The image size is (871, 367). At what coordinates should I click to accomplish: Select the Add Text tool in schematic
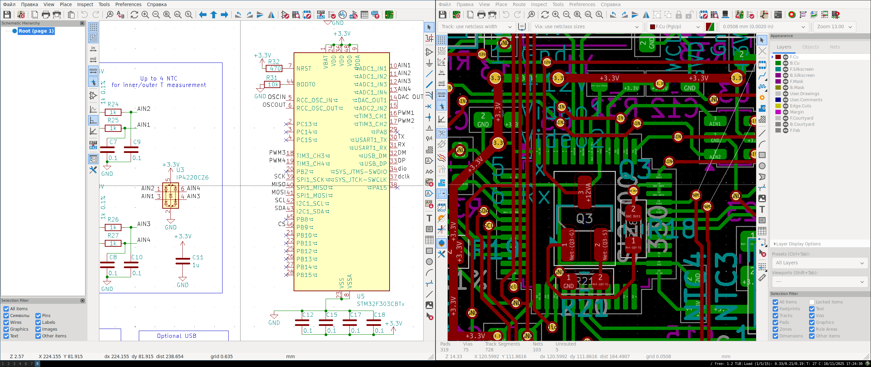tap(429, 218)
